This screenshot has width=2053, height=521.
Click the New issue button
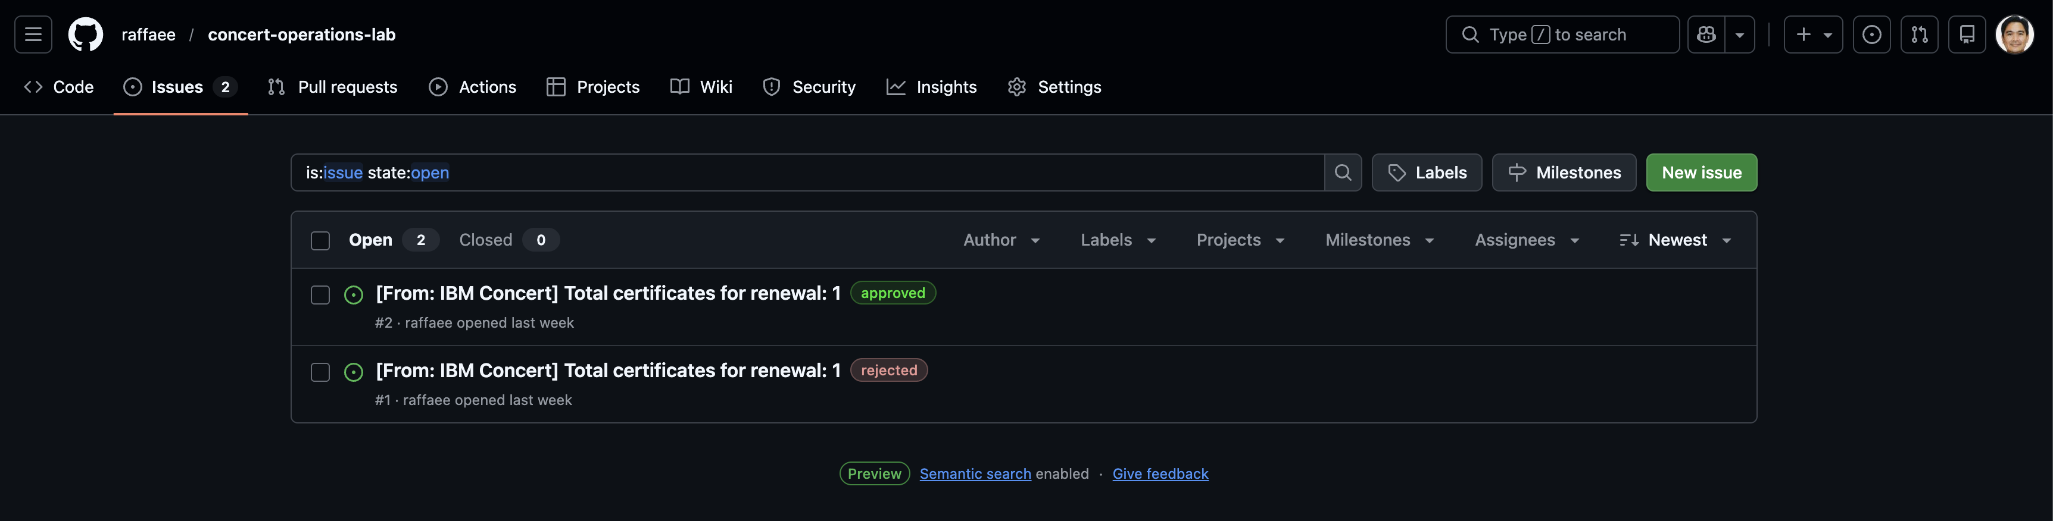(x=1701, y=172)
